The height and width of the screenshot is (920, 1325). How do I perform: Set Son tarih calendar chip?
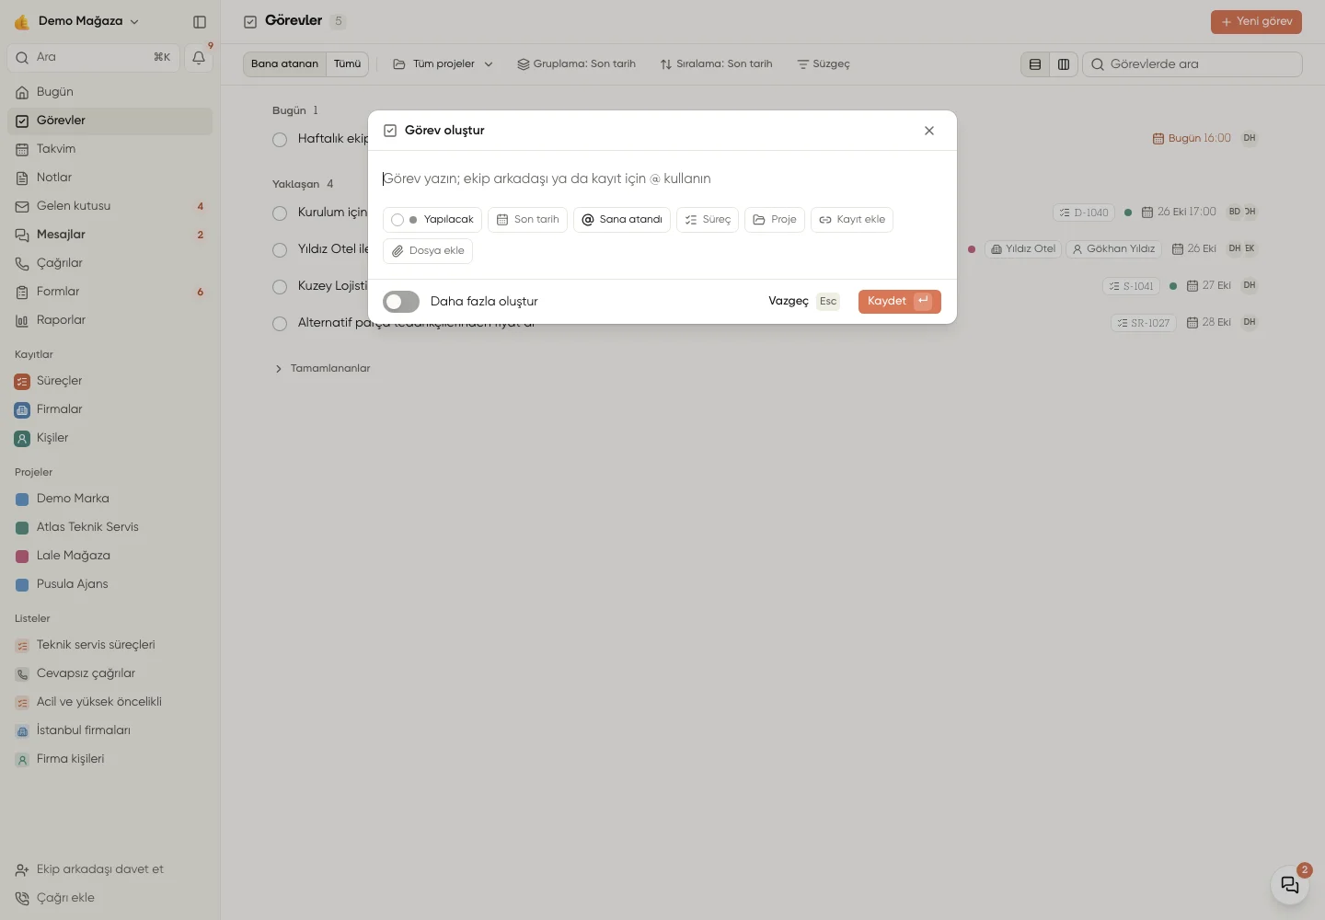528,220
